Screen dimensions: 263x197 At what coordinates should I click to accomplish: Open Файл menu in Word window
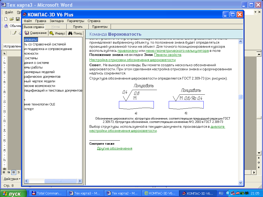pos(9,12)
